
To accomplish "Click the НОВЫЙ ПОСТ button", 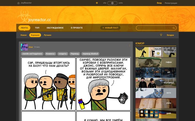I will click(x=110, y=28).
